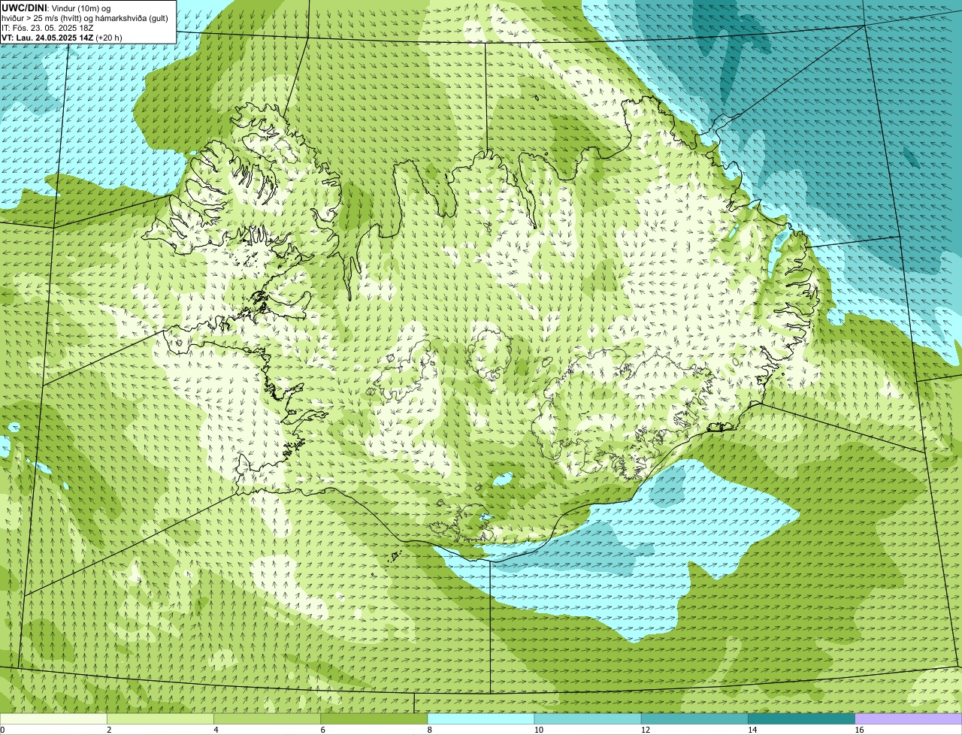Click the 4–6 m/s green legend swatch

coord(267,718)
